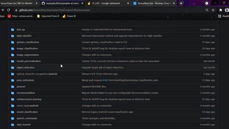Image resolution: width=229 pixels, height=129 pixels.
Task: Switch to the Tensorflow Lite Reviews tab
Action: point(154,3)
